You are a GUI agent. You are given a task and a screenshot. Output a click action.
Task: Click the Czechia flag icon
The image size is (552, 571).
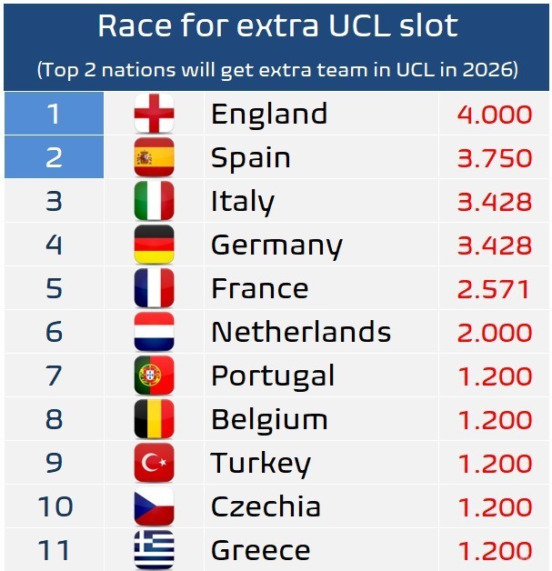point(154,507)
